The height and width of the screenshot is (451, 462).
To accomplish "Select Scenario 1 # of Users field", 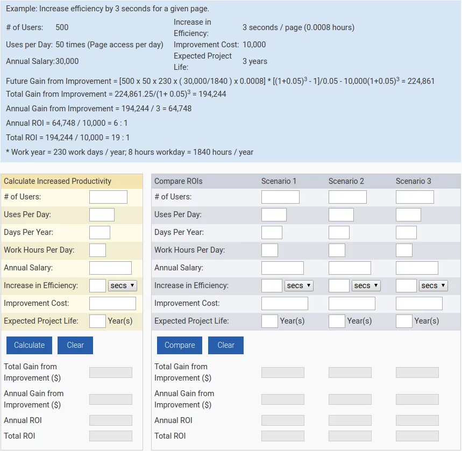I will tap(281, 197).
